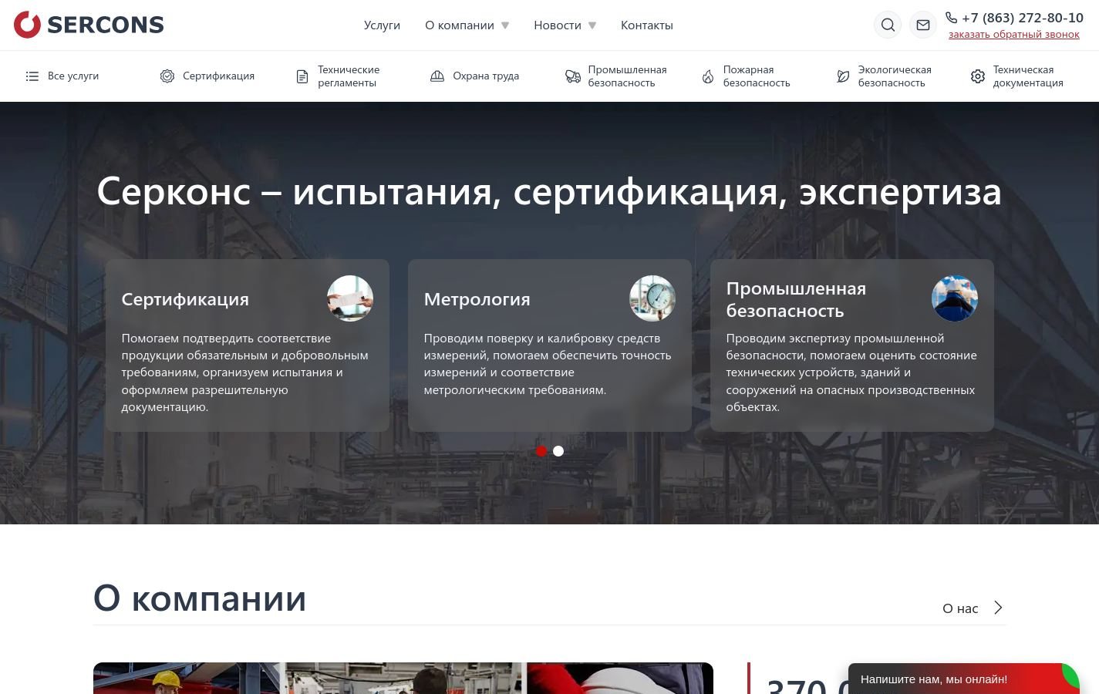Image resolution: width=1099 pixels, height=694 pixels.
Task: Click the Сертификация badge icon in the services bar
Action: point(167,76)
